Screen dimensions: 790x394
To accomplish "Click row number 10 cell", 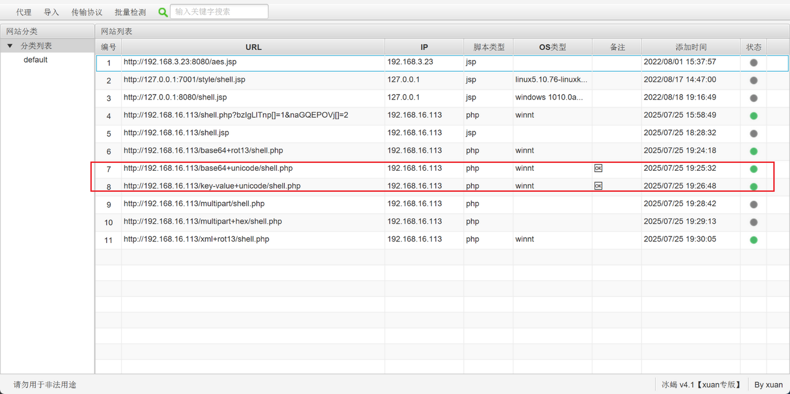I will tap(108, 222).
